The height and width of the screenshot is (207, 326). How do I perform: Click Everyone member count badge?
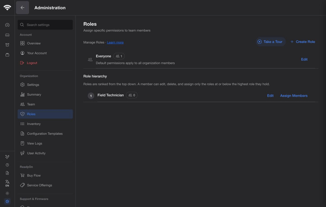tap(119, 56)
